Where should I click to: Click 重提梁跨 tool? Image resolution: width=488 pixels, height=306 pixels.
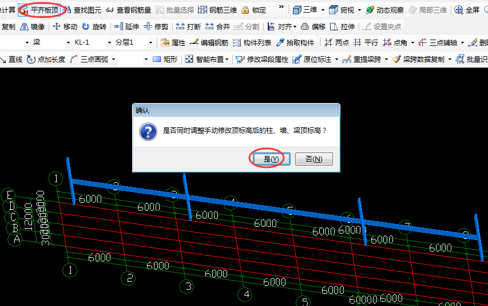click(362, 59)
